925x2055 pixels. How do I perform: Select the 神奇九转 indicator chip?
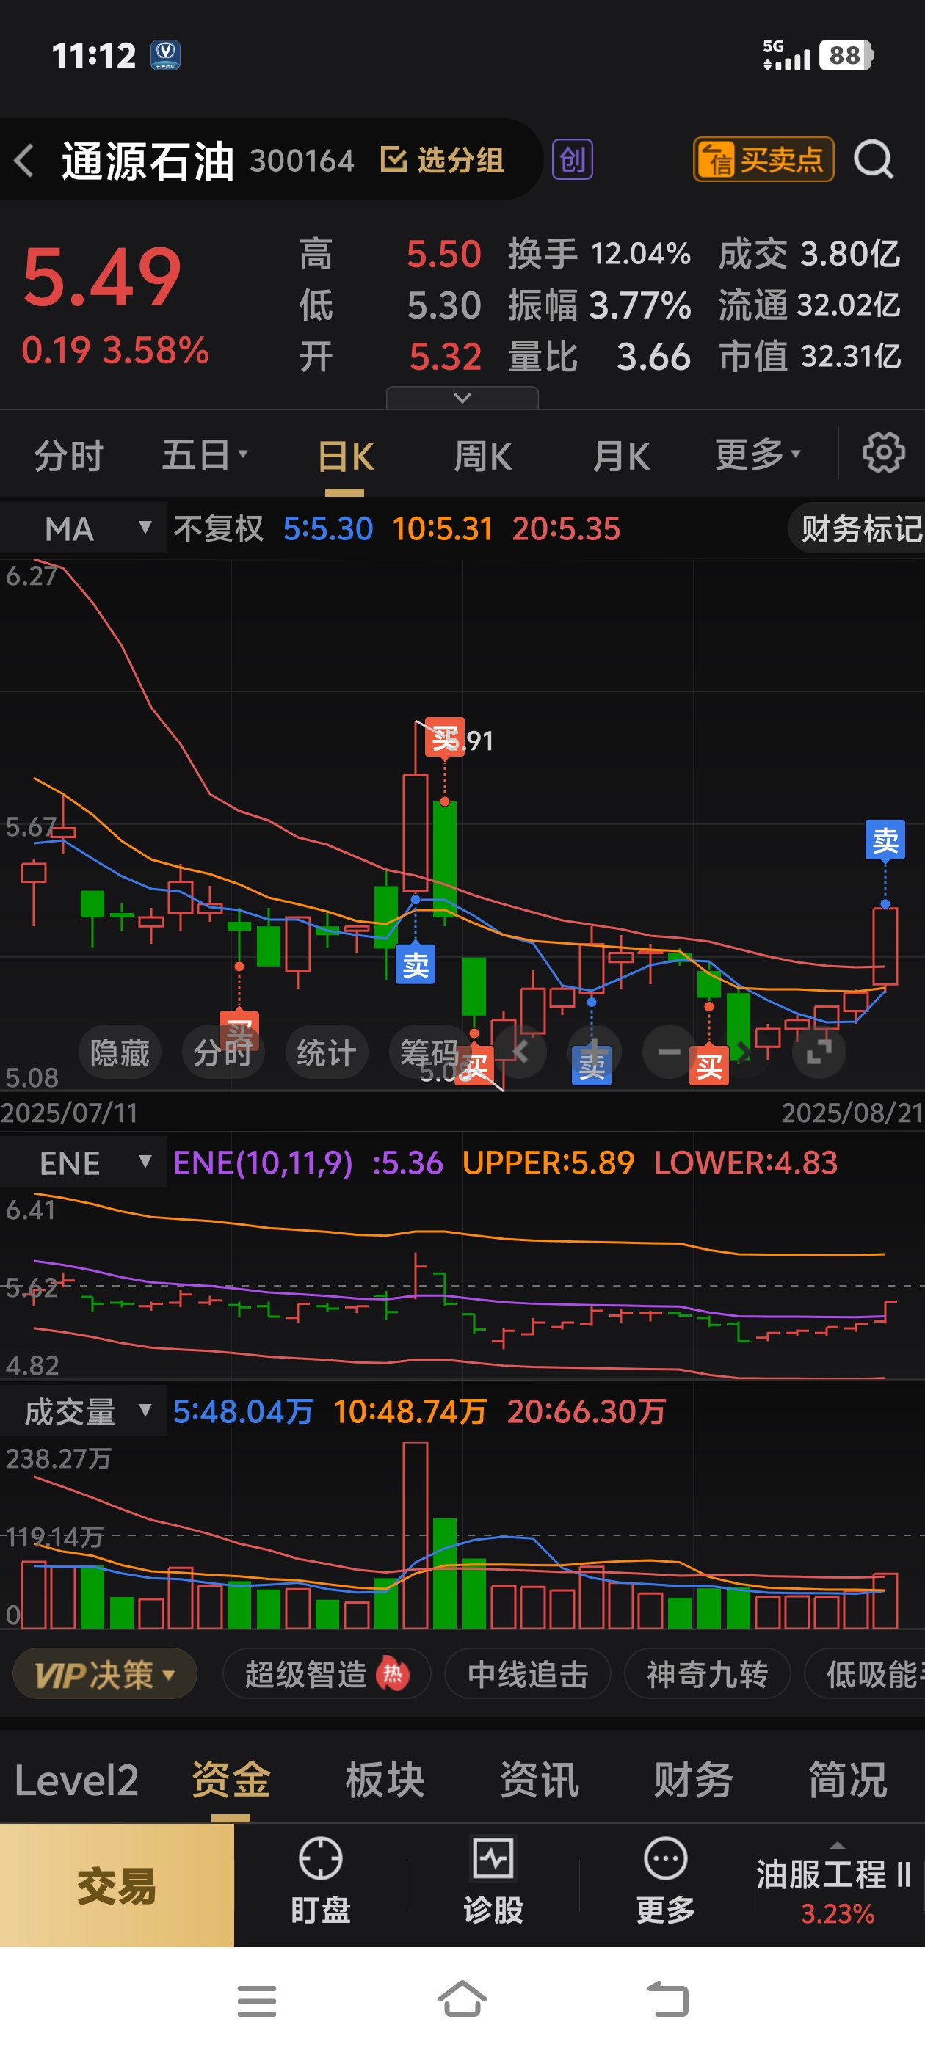click(x=707, y=1673)
